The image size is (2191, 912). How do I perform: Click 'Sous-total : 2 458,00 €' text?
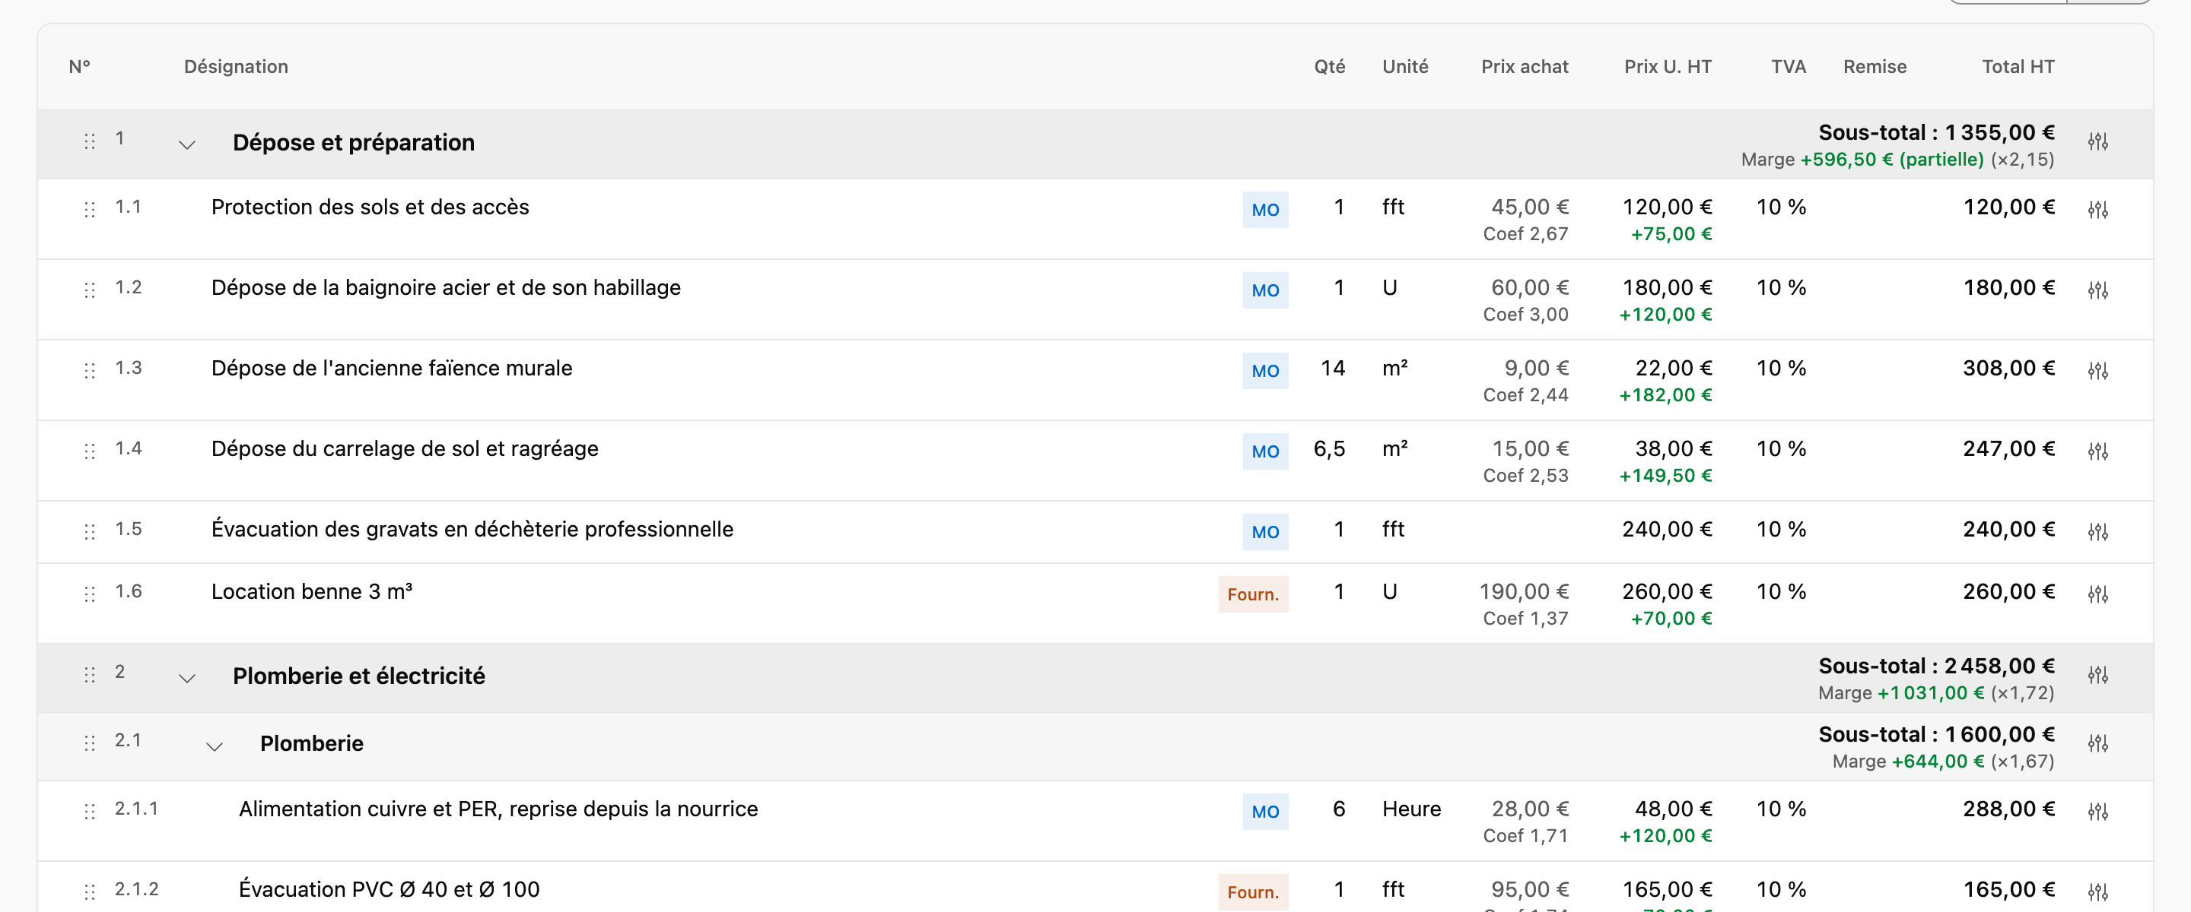pos(1936,667)
